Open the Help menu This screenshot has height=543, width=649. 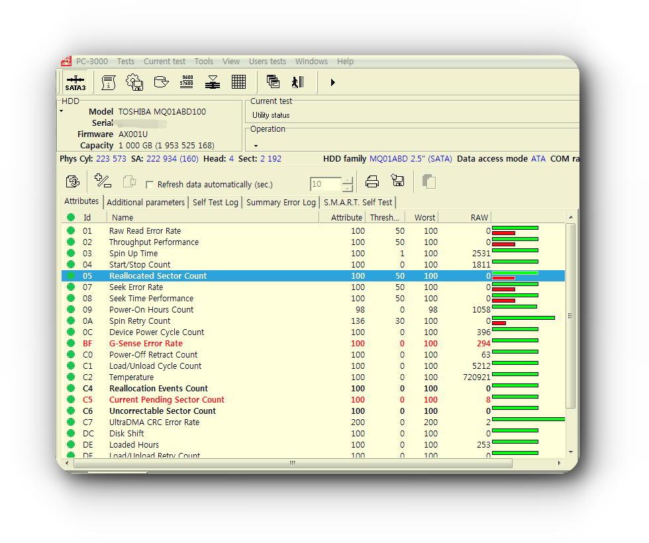(345, 61)
